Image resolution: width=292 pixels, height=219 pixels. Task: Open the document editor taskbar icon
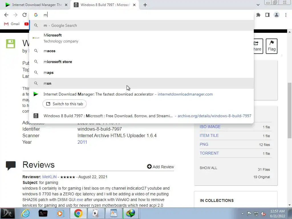[x=113, y=213]
